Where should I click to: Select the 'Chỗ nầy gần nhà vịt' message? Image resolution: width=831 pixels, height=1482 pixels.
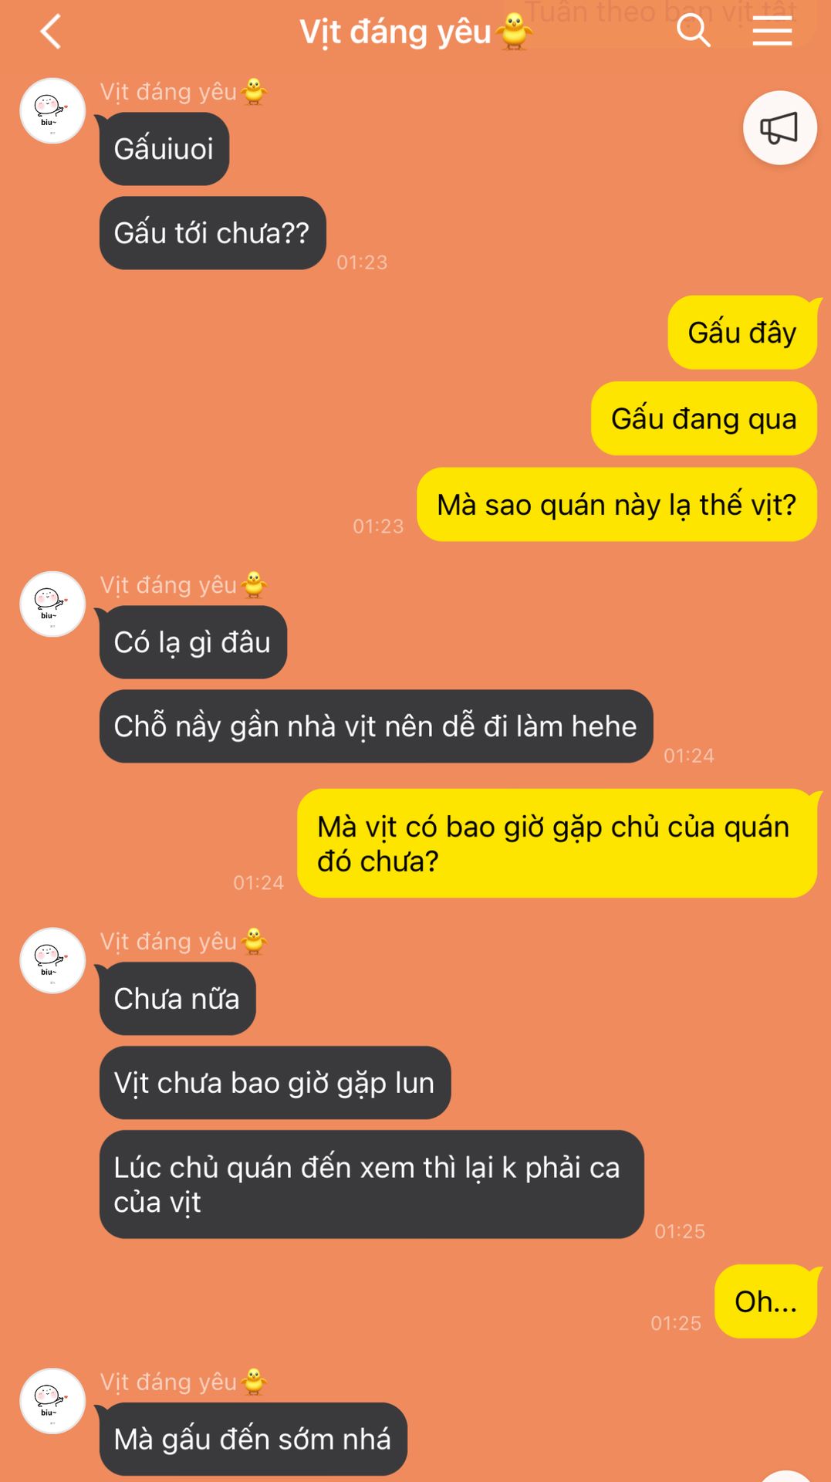tap(376, 726)
